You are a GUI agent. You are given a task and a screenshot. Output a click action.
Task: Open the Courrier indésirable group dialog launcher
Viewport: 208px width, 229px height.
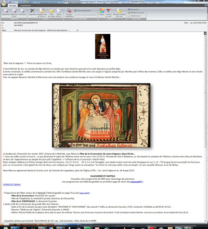pos(97,19)
